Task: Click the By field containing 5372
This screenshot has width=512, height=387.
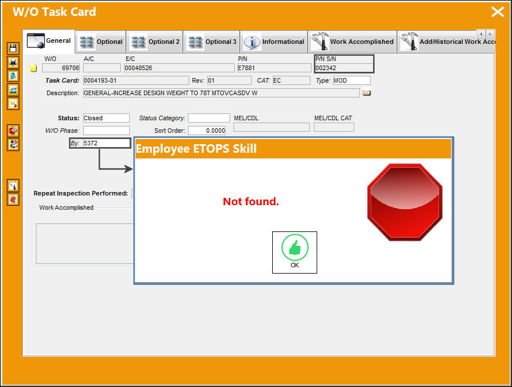Action: click(106, 143)
